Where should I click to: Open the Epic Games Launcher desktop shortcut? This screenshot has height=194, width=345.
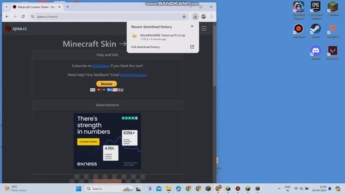point(316,10)
